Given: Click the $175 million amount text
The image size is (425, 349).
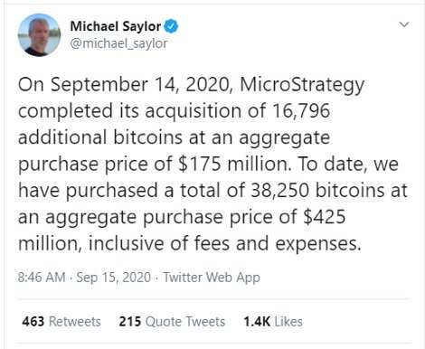Looking at the screenshot, I should (x=235, y=164).
